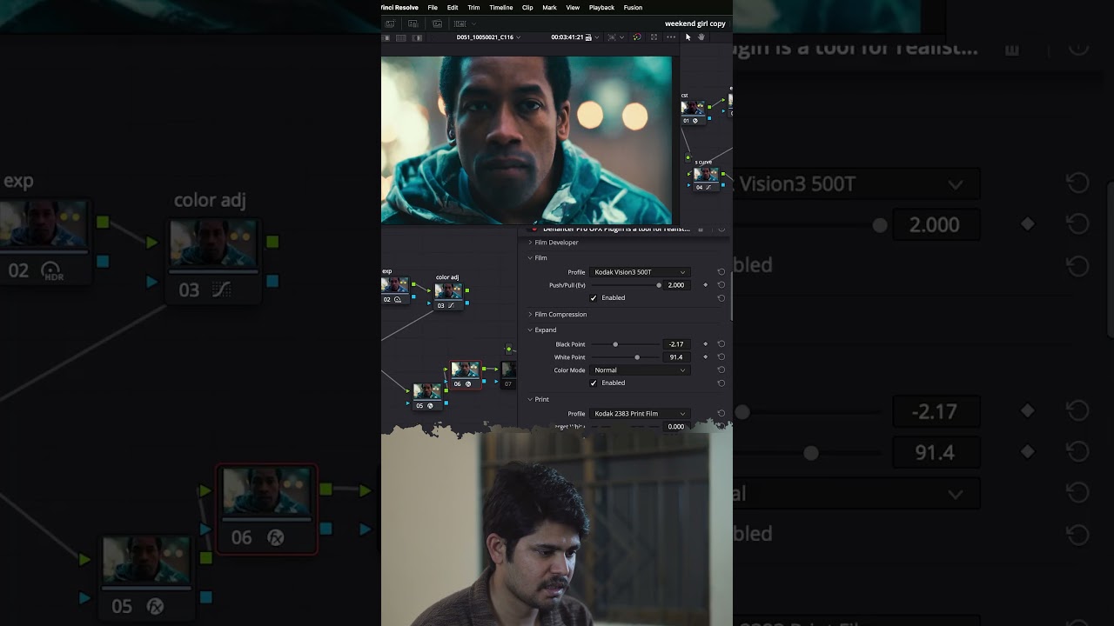Open the viewer zoom dropdown arrow
The width and height of the screenshot is (1114, 626).
621,37
